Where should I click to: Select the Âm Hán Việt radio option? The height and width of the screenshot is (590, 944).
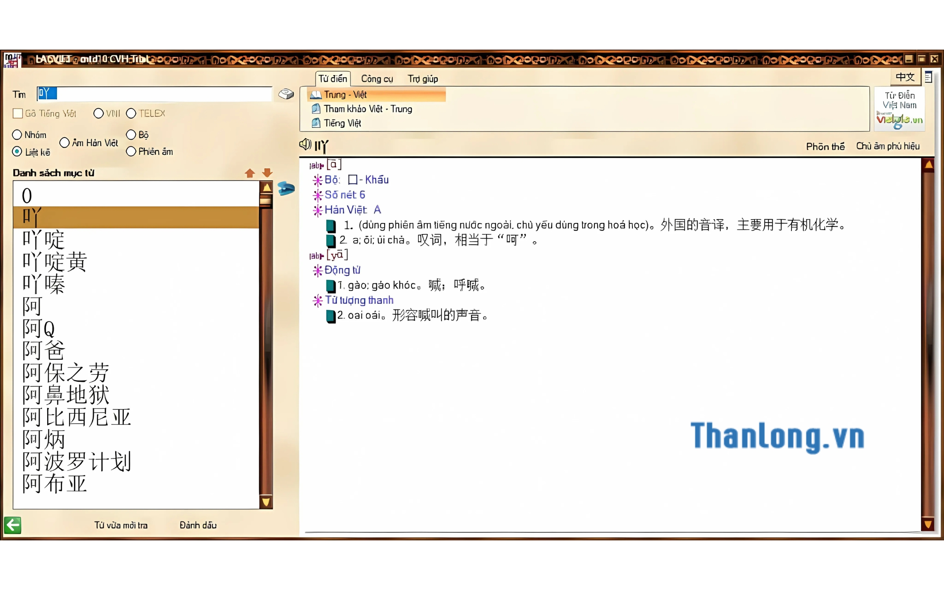[65, 143]
